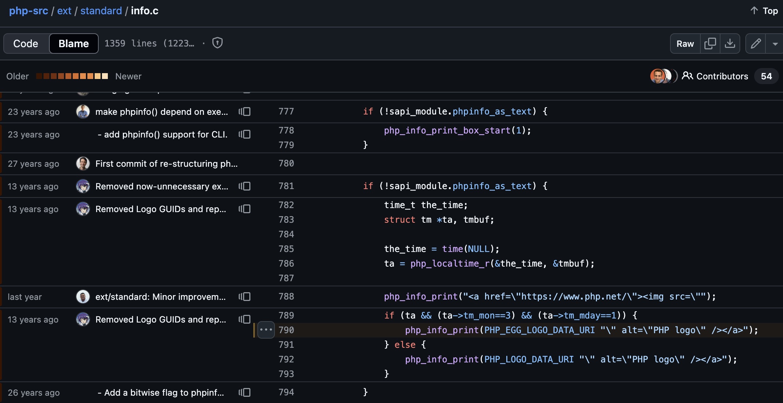Expand the edit options dropdown arrow
This screenshot has height=403, width=783.
[x=775, y=44]
